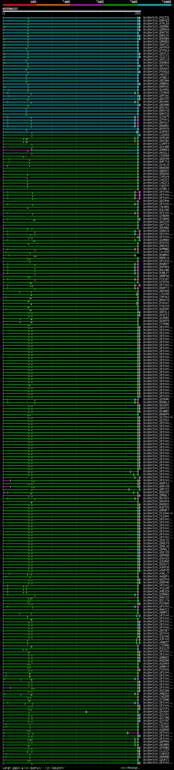Select hit label UniRef100_Q7X675
Screen dimensions: 174x770
(x=156, y=117)
